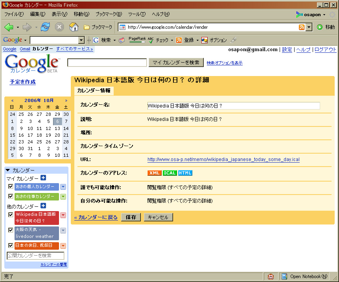The image size is (339, 282).
Task: Click the ICAL address badge
Action: 170,173
